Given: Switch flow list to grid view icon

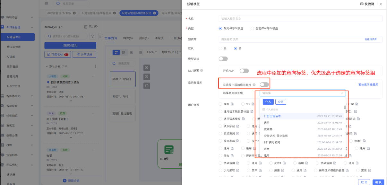Looking at the screenshot, I should point(124,52).
